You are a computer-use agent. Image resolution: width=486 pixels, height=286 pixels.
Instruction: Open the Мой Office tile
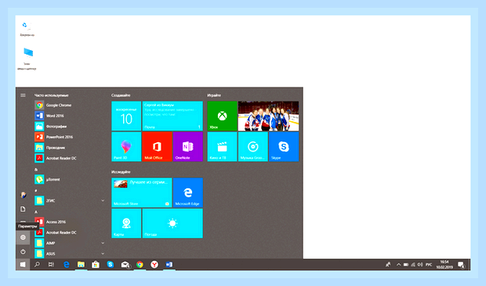[x=157, y=147]
